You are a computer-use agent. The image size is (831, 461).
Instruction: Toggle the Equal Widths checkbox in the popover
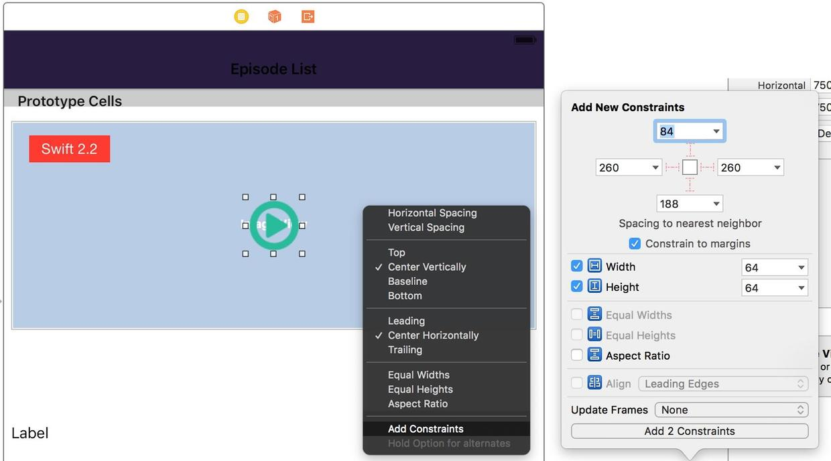tap(576, 314)
